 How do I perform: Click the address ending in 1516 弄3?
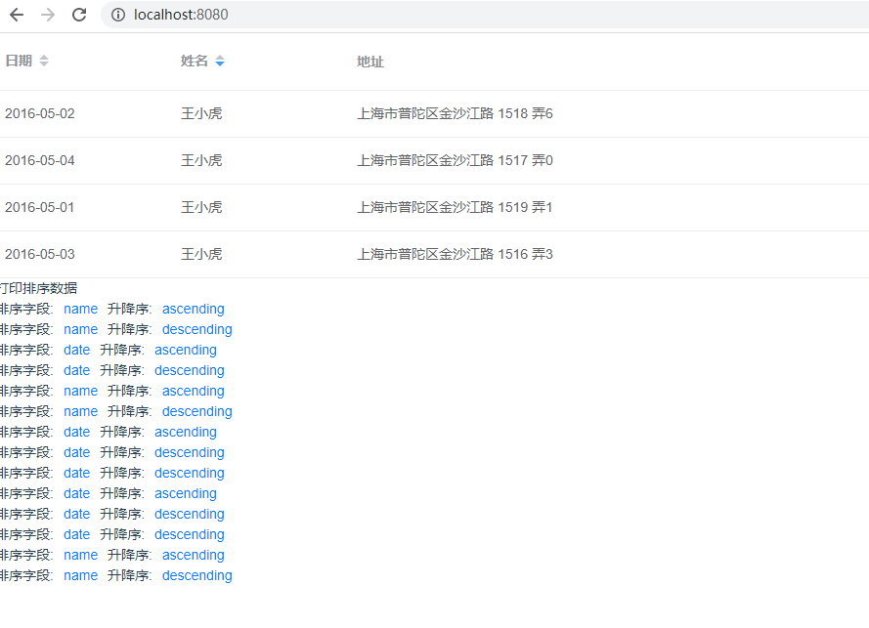pos(455,254)
